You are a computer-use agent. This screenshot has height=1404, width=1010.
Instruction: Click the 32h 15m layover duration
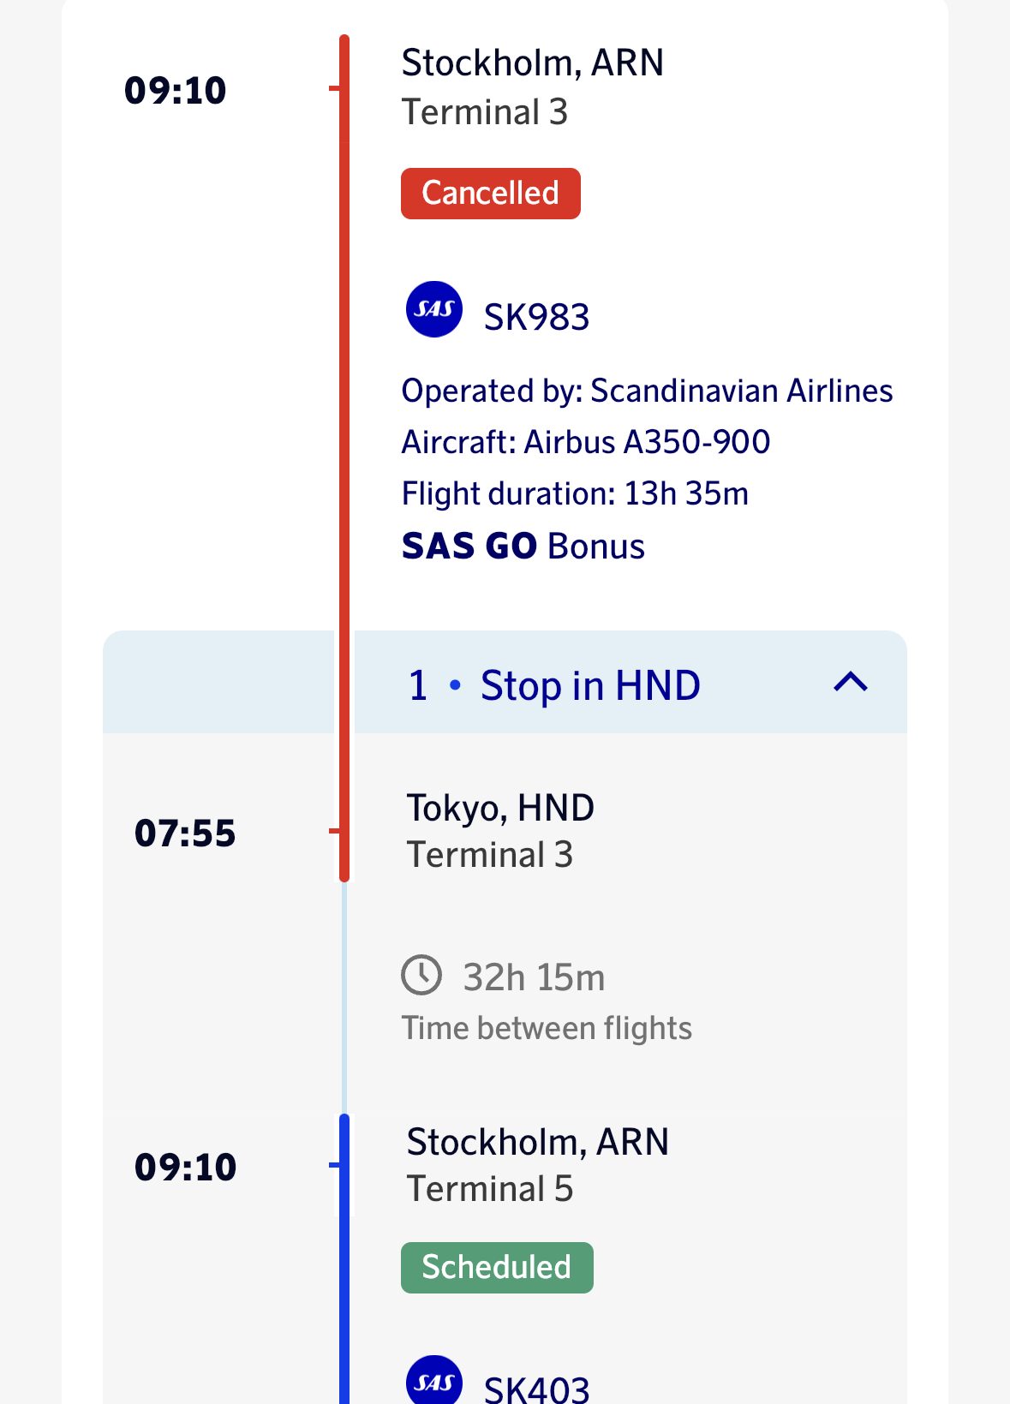534,977
